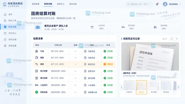The width and height of the screenshot is (185, 104).
Task: Click the 电子发票 row icon
Action: (37, 71)
